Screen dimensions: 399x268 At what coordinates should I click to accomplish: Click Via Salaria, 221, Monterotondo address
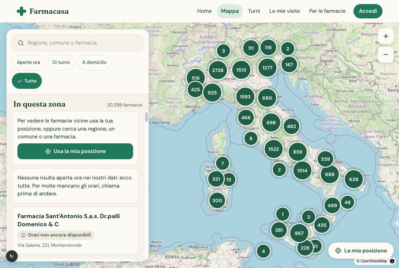(50, 245)
